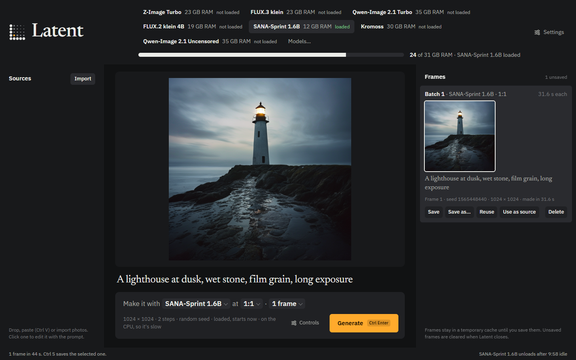Click Use as source button
This screenshot has height=360, width=576.
(x=519, y=212)
